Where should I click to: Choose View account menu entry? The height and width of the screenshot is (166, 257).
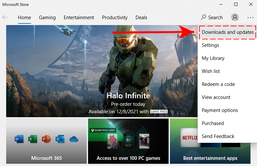[x=227, y=97]
